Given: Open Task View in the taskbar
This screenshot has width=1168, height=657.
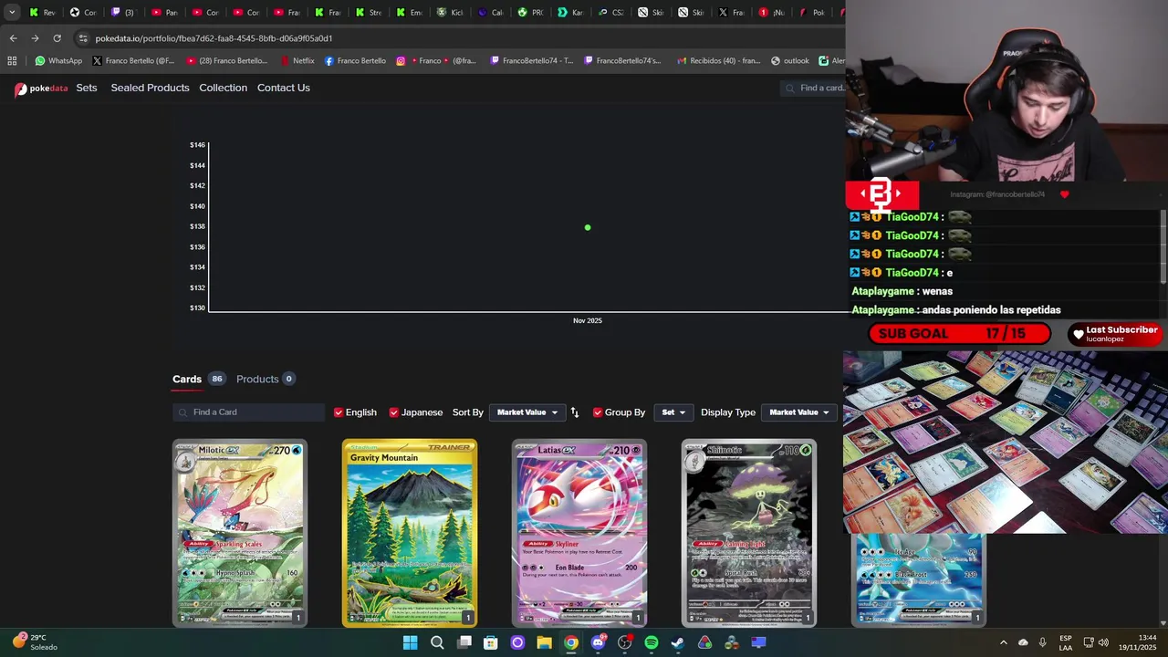Looking at the screenshot, I should click(464, 642).
